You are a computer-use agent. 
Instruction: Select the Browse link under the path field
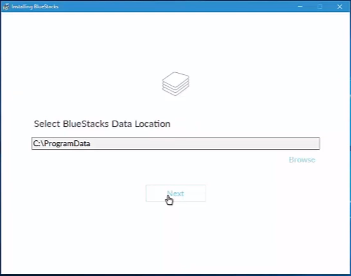(x=302, y=160)
